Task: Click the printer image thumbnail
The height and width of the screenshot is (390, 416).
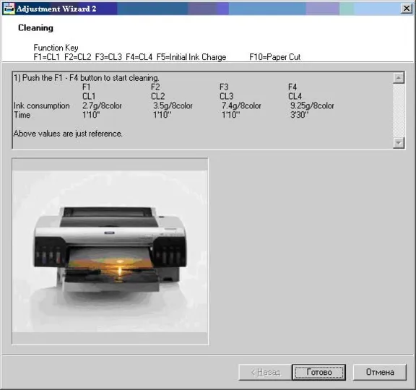Action: click(110, 251)
